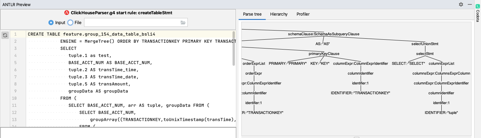Screen dimensions: 481x138
Task: Click 'BASE_ACCT_NUM AS BASE_ACCT_NUM,' line
Action: pos(111,63)
